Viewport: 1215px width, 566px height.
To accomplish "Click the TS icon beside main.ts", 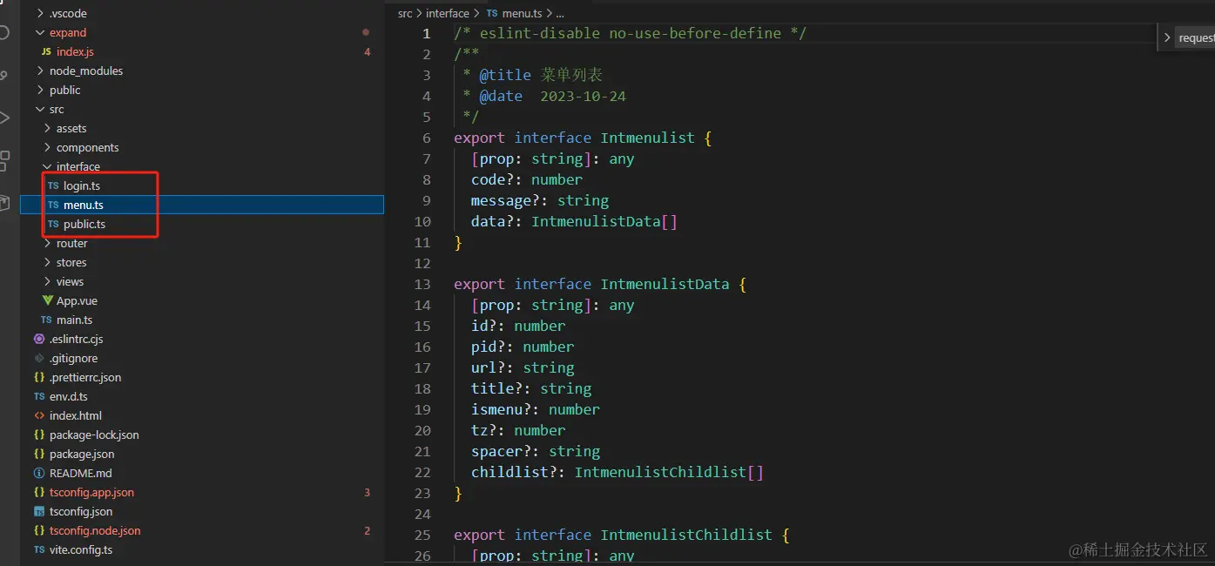I will point(46,320).
